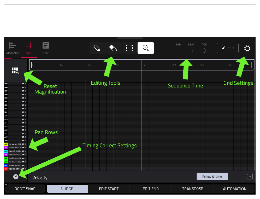This screenshot has height=199, width=260.
Task: Set the Tick position field
Action: [204, 50]
